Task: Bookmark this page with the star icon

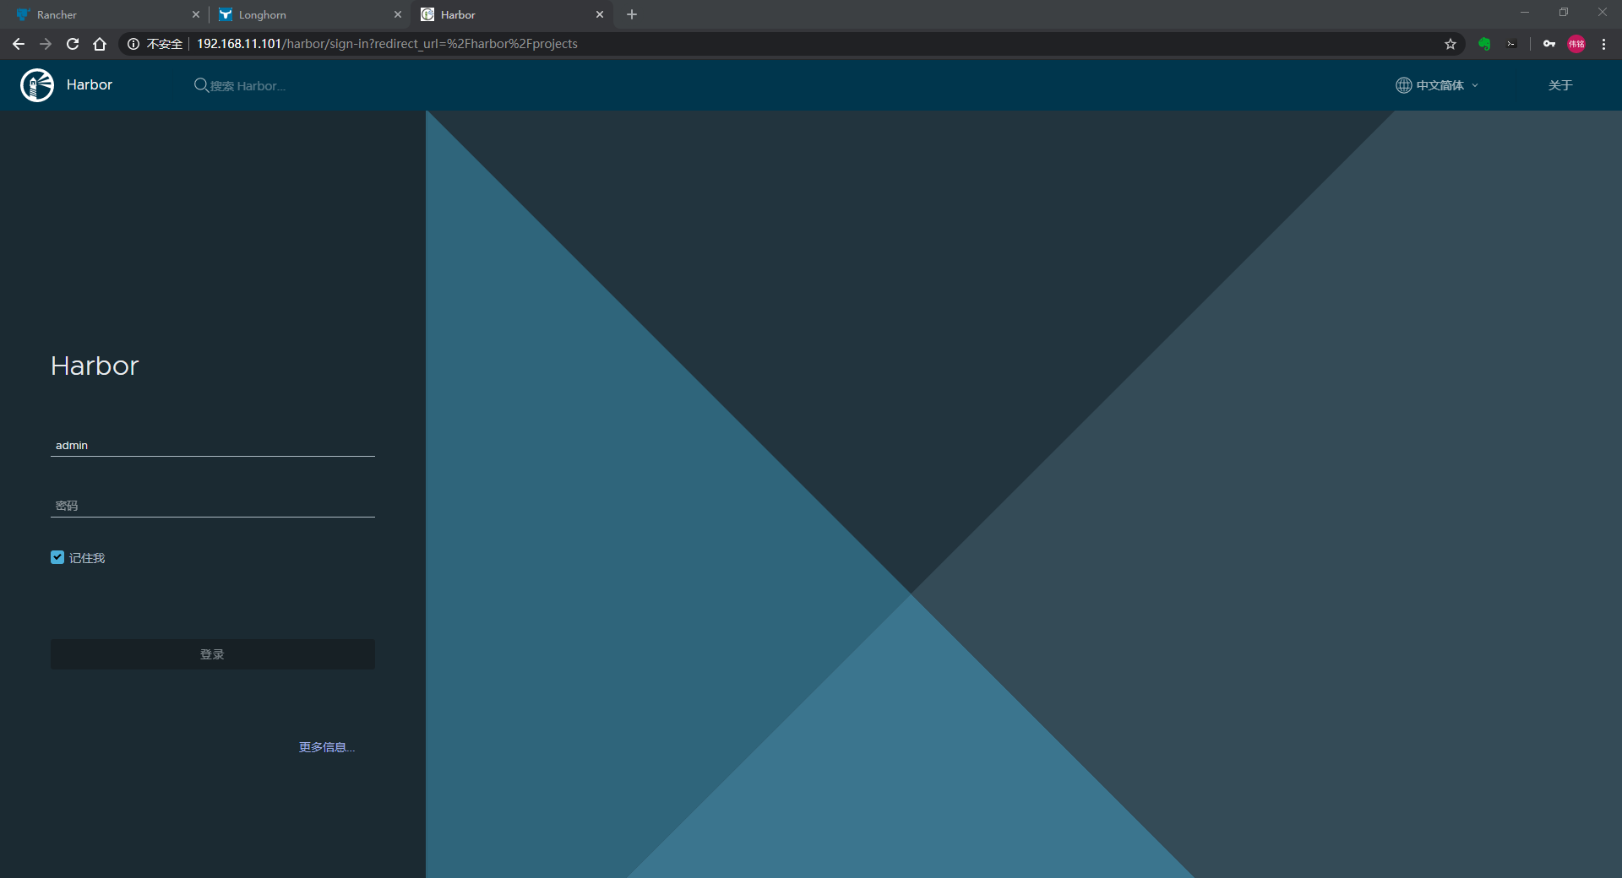Action: point(1451,44)
